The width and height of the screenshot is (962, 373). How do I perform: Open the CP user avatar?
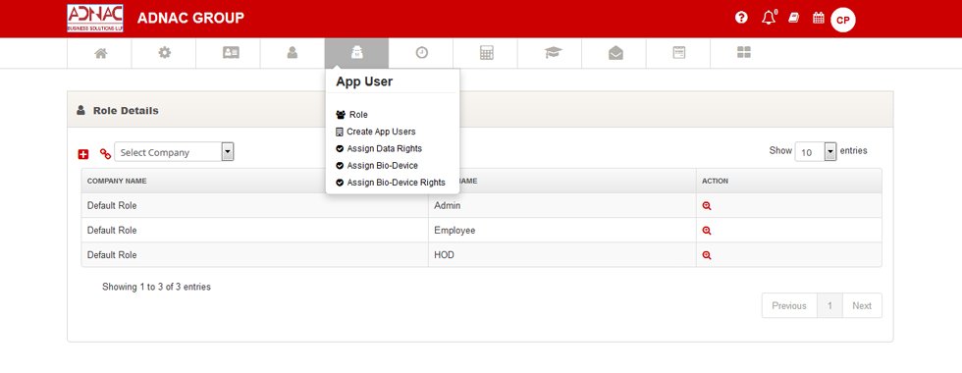[x=843, y=21]
